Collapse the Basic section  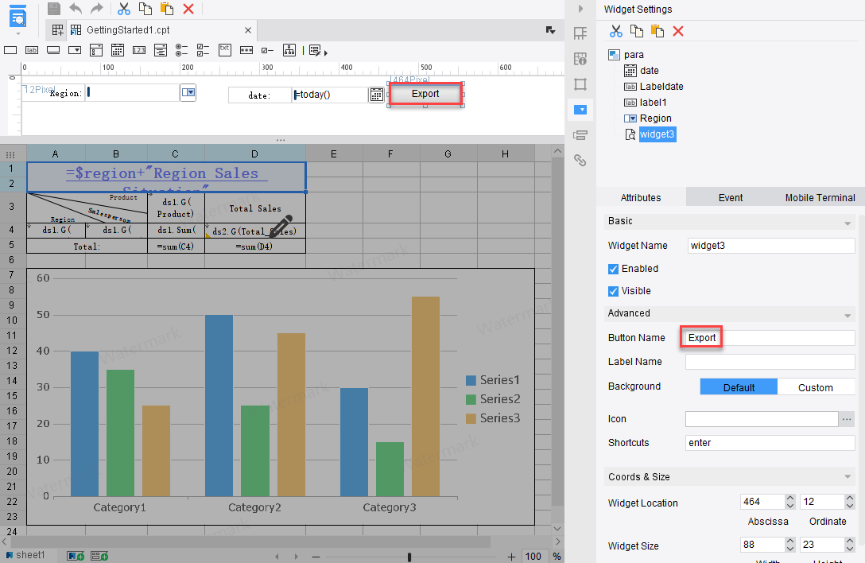click(848, 222)
